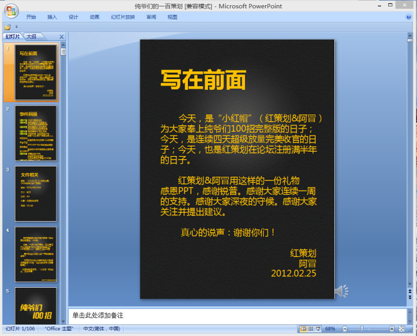417x336 pixels.
Task: Click the language indicator 中文(简体，中国)
Action: pos(102,329)
